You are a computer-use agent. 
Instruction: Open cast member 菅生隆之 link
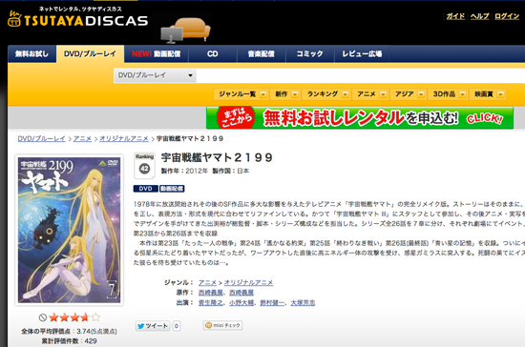[x=211, y=302]
